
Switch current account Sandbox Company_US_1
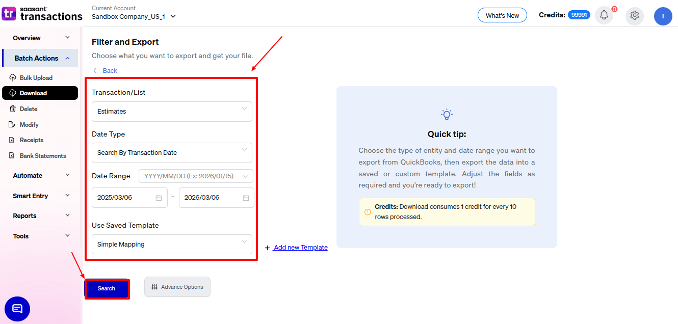[x=134, y=16]
